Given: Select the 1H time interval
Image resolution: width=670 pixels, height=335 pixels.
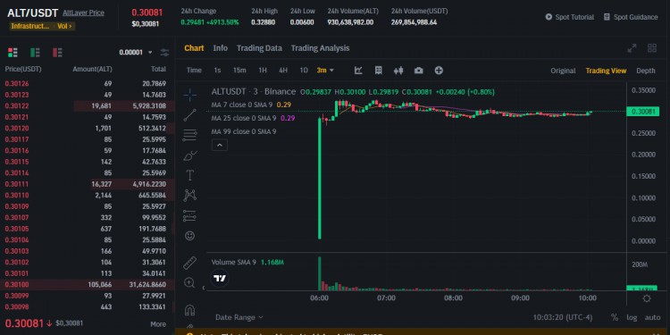Looking at the screenshot, I should (x=263, y=71).
